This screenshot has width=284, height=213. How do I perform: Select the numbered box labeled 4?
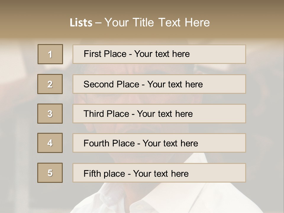click(50, 143)
